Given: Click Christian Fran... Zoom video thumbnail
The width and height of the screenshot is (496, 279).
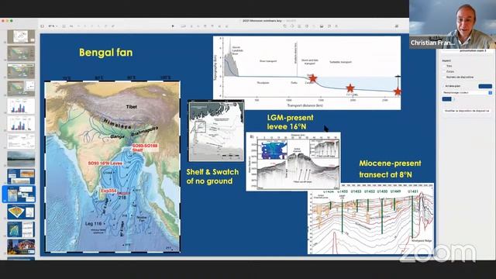Looking at the screenshot, I should (x=453, y=24).
